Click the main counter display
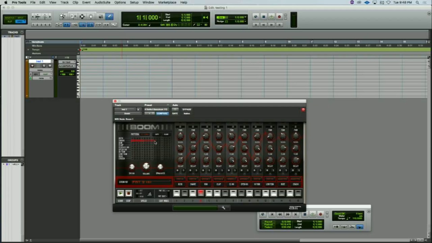432x243 pixels. pyautogui.click(x=147, y=18)
